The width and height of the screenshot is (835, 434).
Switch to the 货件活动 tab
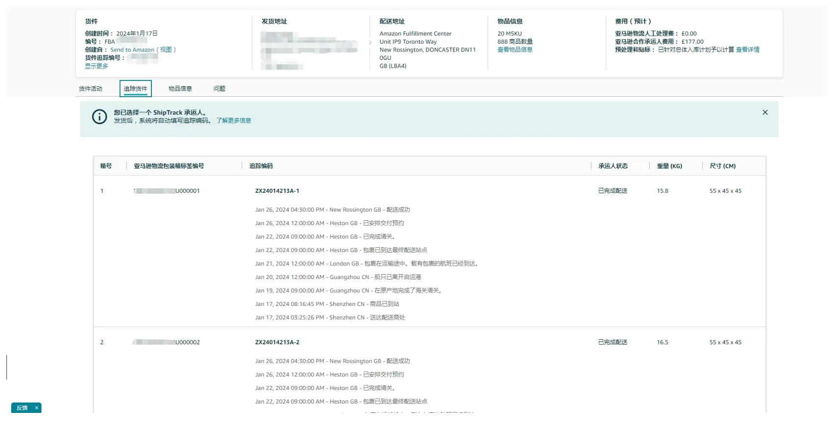pyautogui.click(x=91, y=89)
